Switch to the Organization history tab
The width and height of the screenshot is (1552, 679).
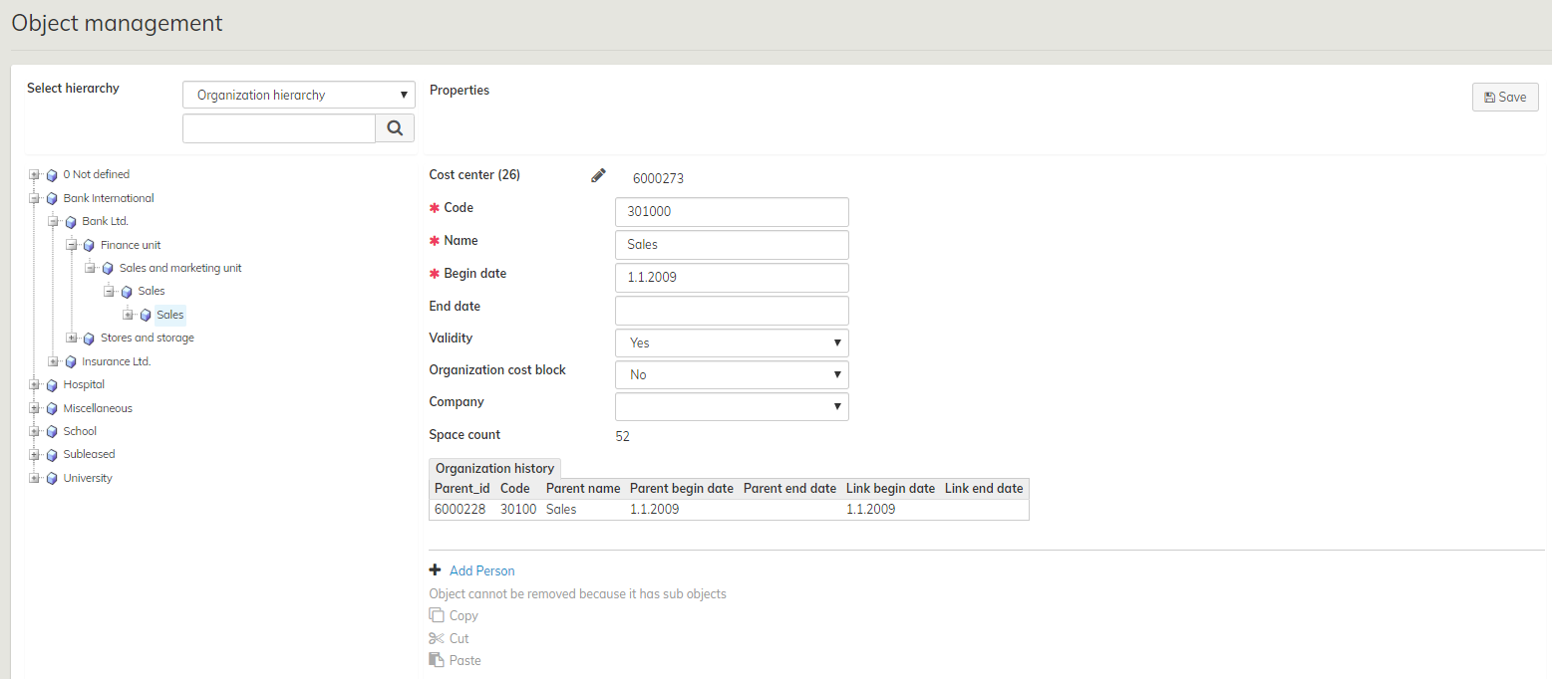[494, 468]
